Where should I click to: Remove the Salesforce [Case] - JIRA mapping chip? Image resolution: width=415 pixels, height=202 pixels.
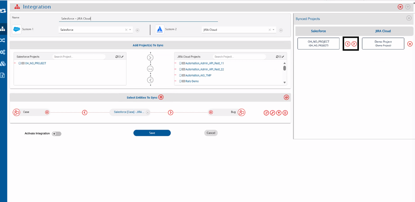[148, 112]
